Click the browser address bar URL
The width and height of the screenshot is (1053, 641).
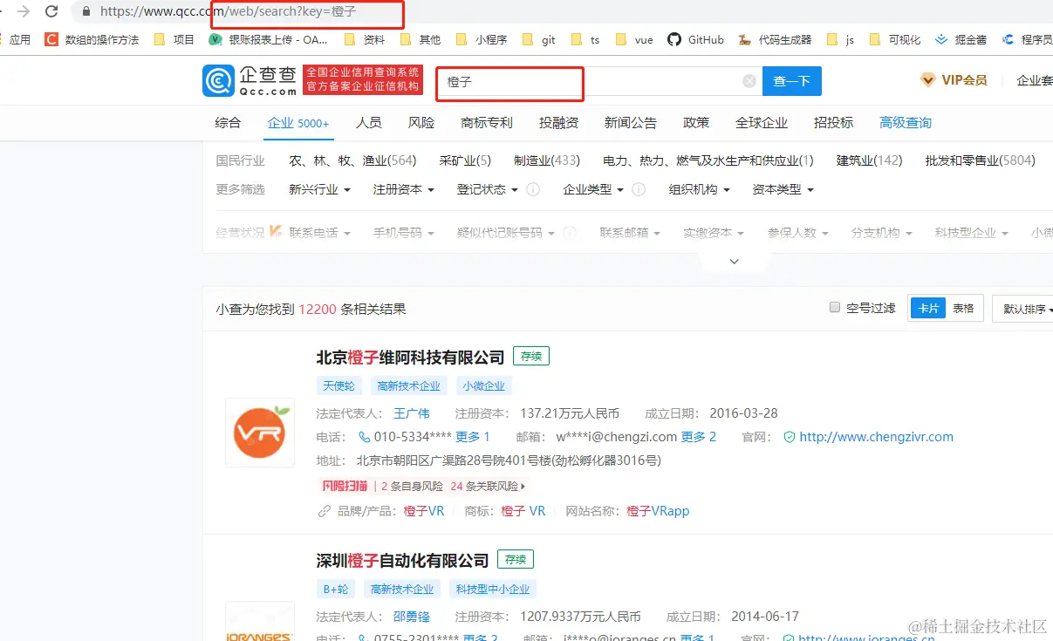(x=229, y=12)
